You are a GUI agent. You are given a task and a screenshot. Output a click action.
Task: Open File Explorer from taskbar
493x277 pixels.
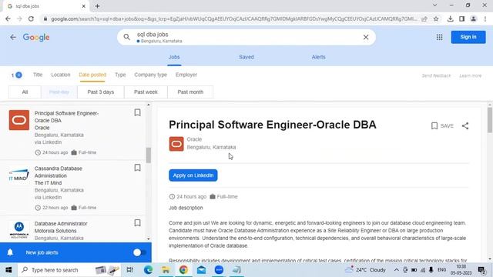[x=166, y=270]
